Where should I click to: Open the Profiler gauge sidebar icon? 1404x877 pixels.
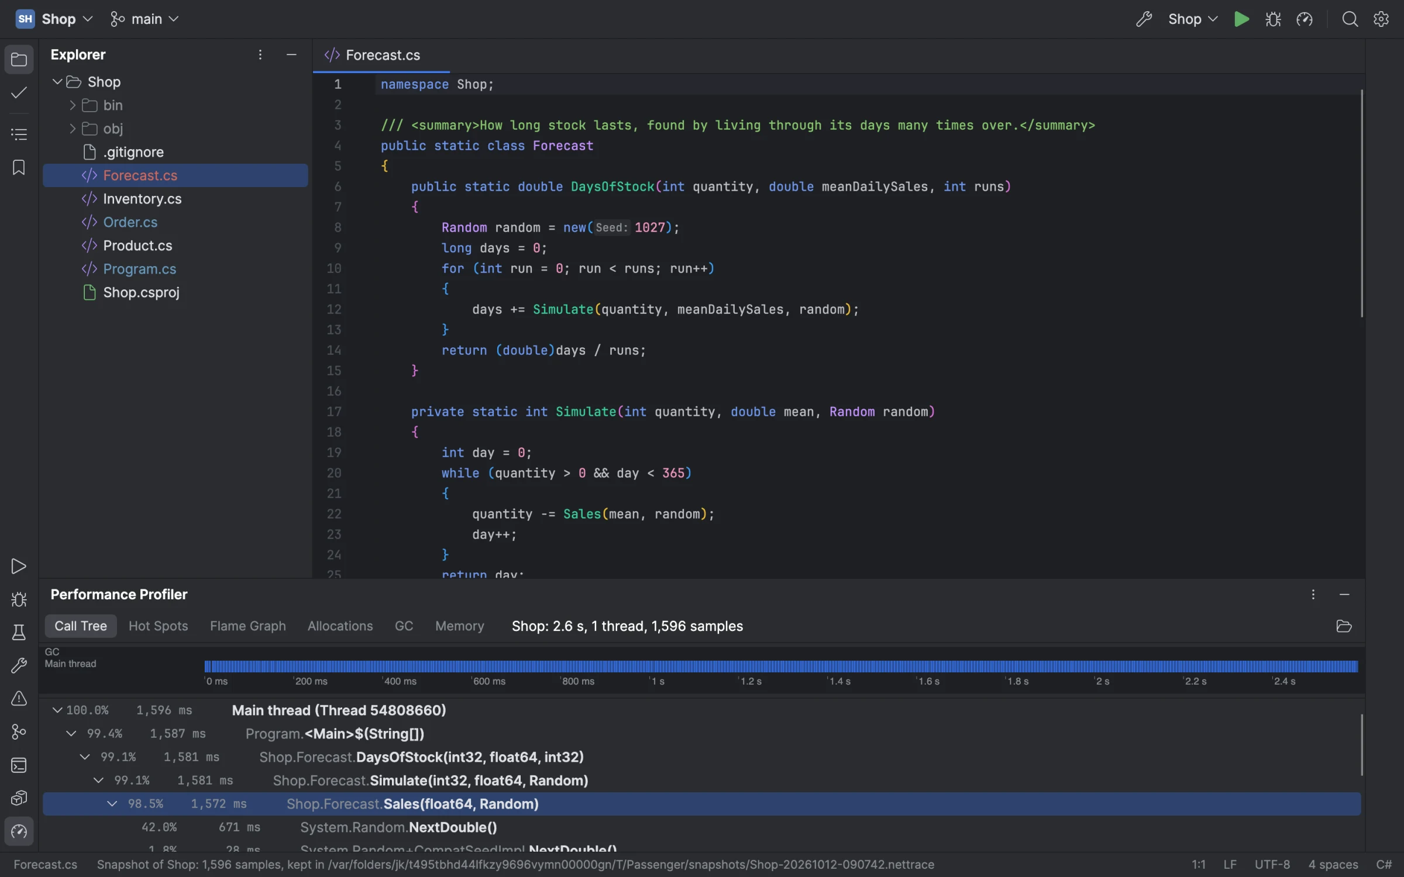(19, 831)
